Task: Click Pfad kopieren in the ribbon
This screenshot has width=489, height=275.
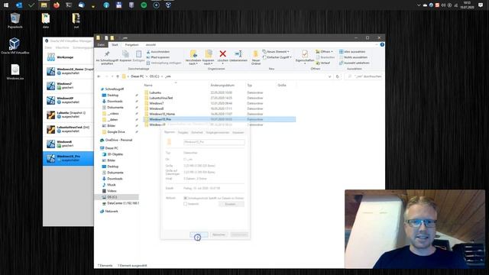Action: click(158, 57)
